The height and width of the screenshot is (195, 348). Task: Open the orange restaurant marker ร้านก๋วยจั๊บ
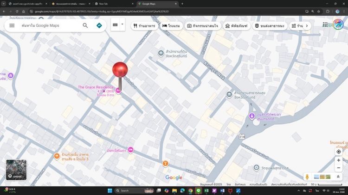pyautogui.click(x=57, y=156)
